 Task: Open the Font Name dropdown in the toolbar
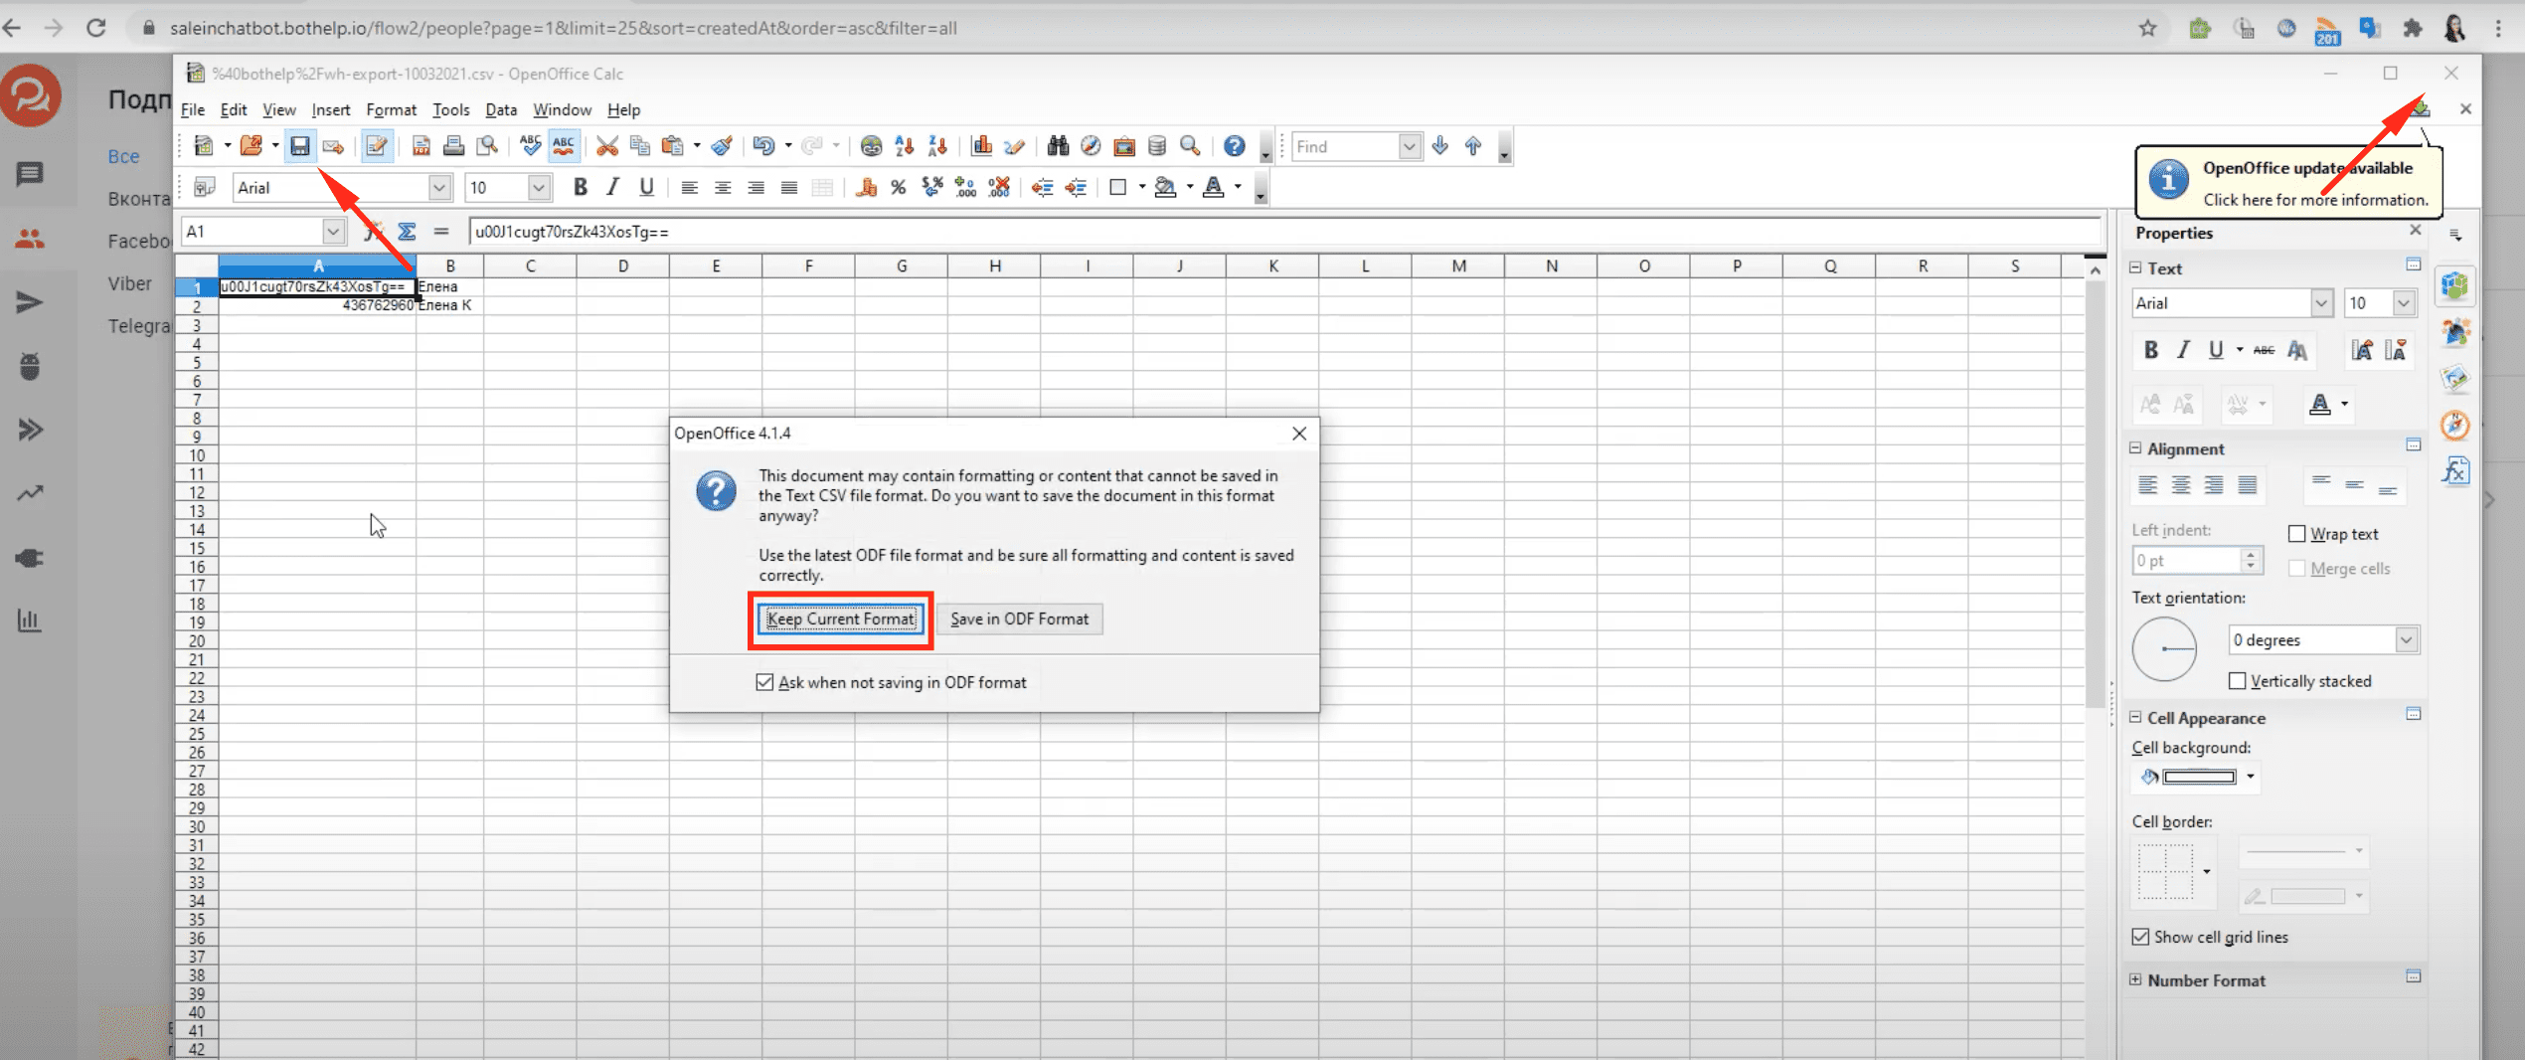[x=439, y=187]
